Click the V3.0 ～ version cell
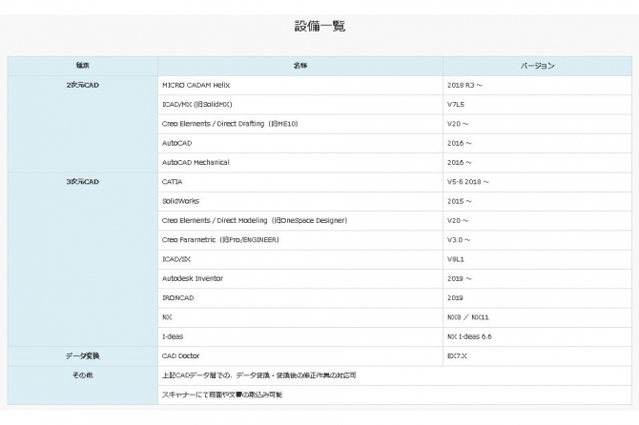 (537, 240)
